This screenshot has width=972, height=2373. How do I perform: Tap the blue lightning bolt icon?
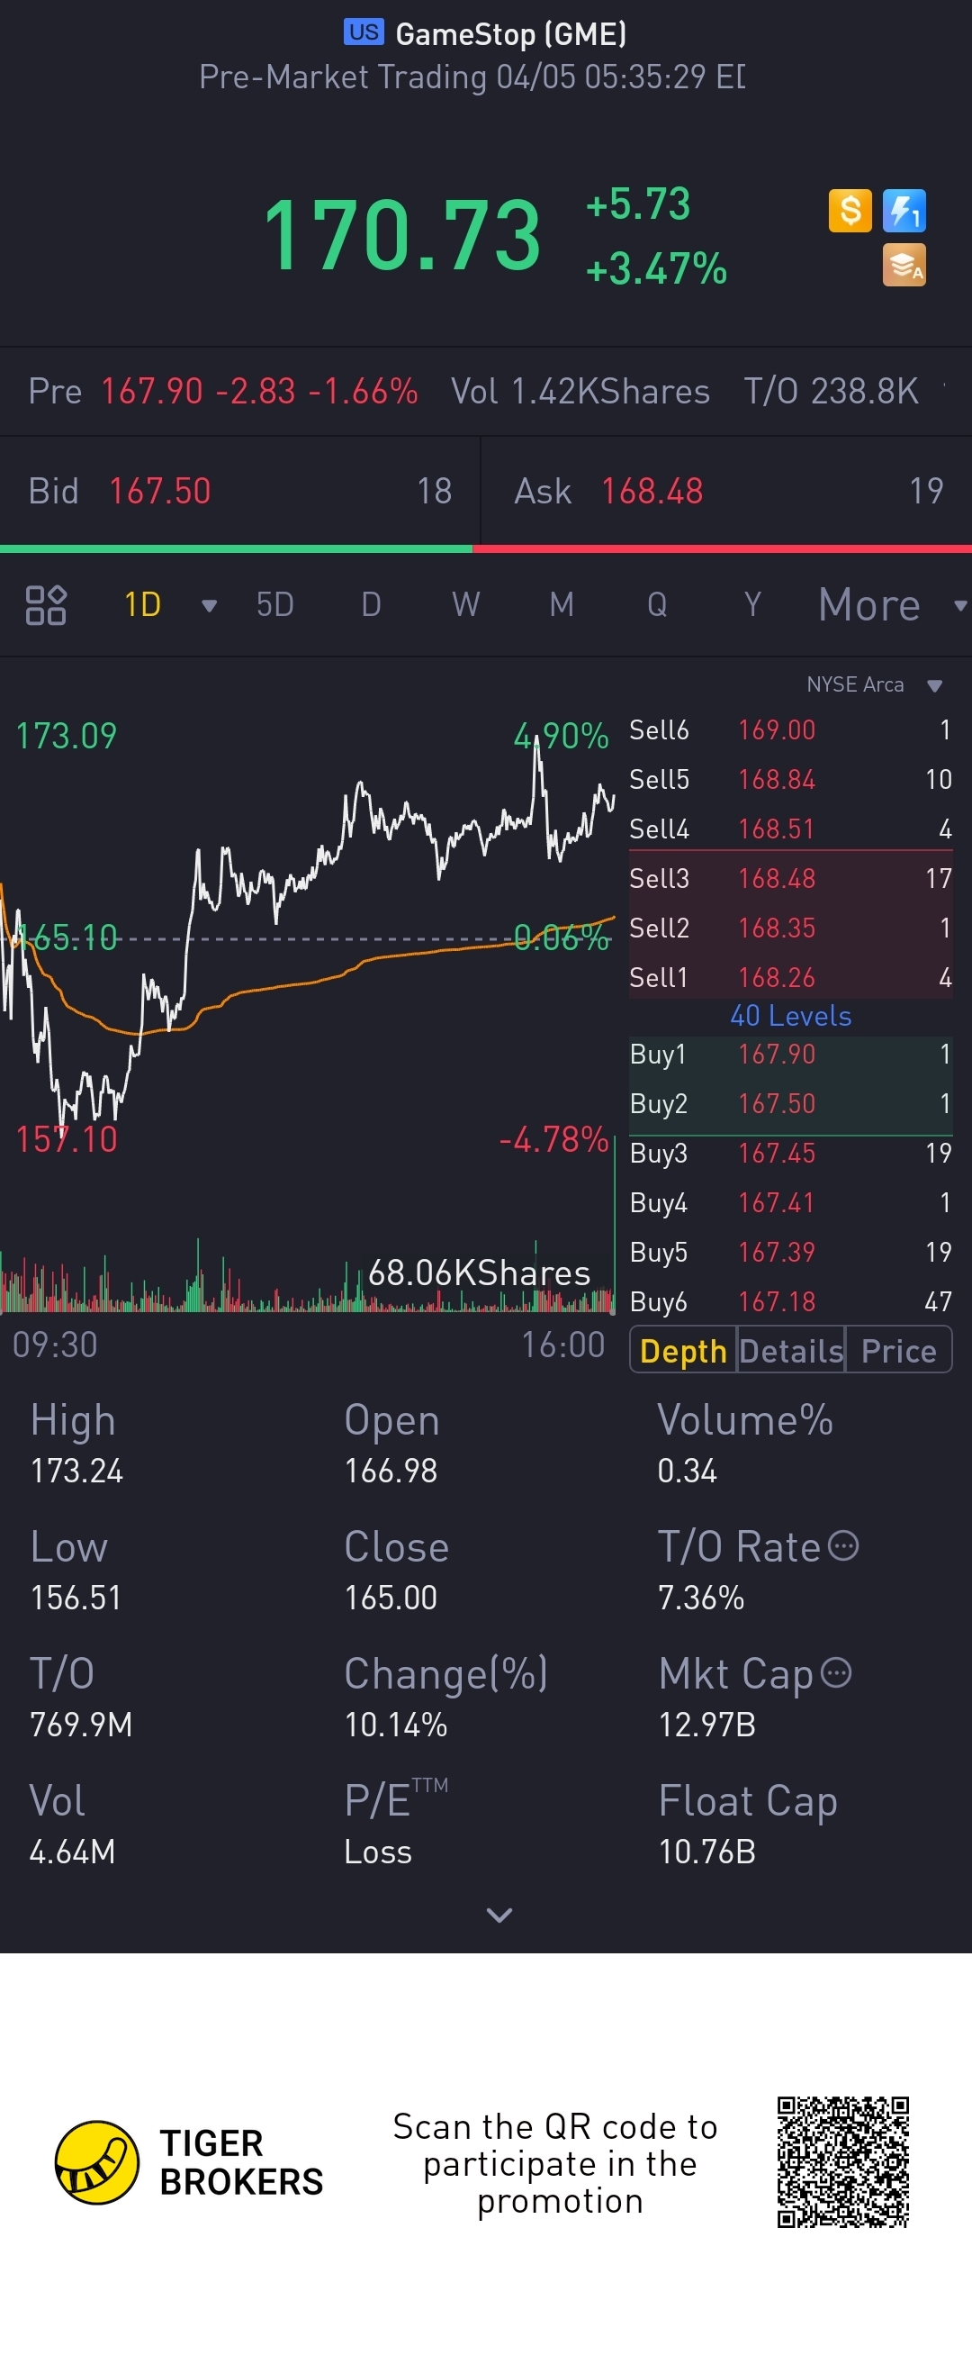904,211
